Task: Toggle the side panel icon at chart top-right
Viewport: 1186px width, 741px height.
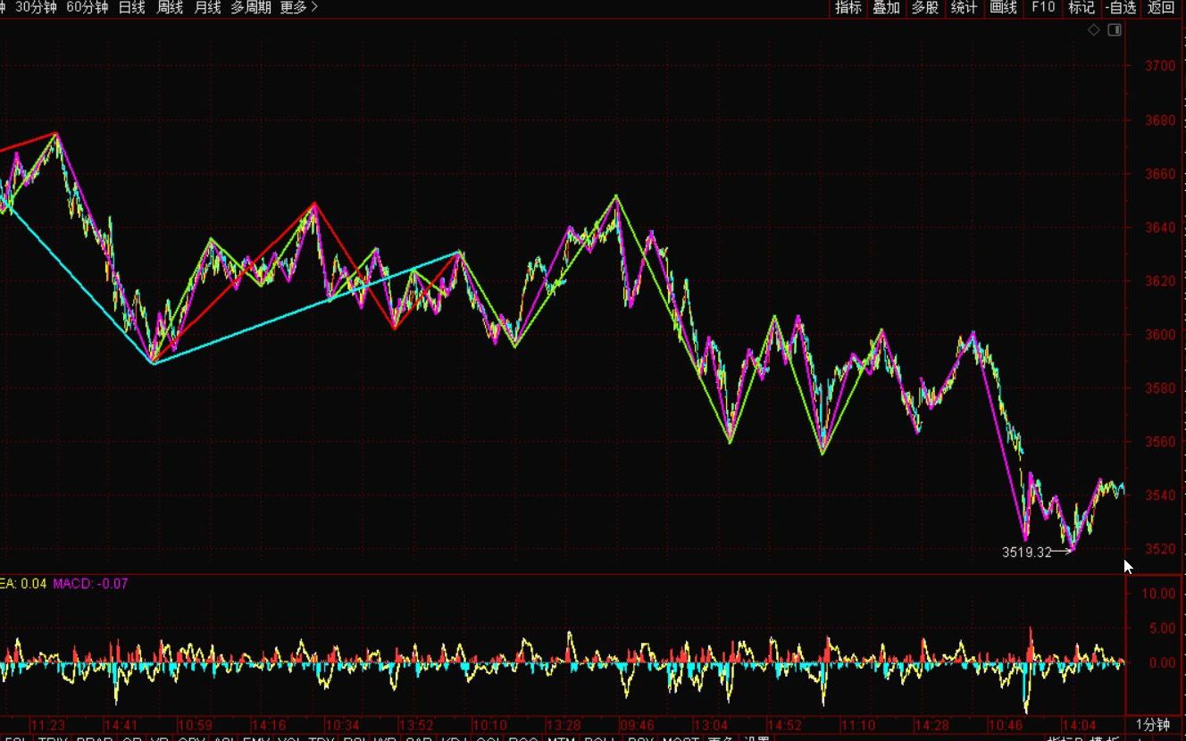Action: coord(1115,30)
